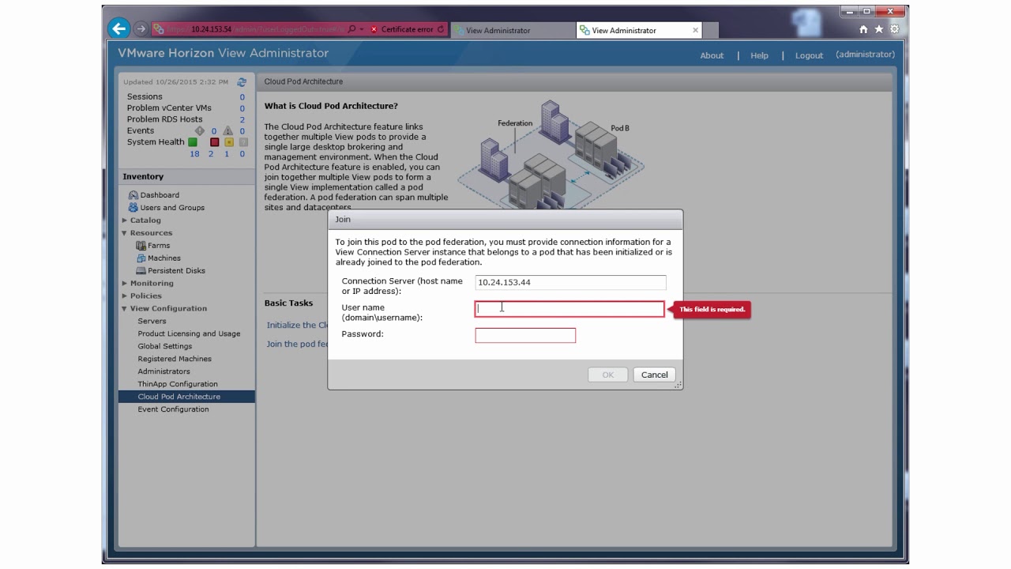
Task: Click the yellow System Health status square
Action: [x=229, y=142]
